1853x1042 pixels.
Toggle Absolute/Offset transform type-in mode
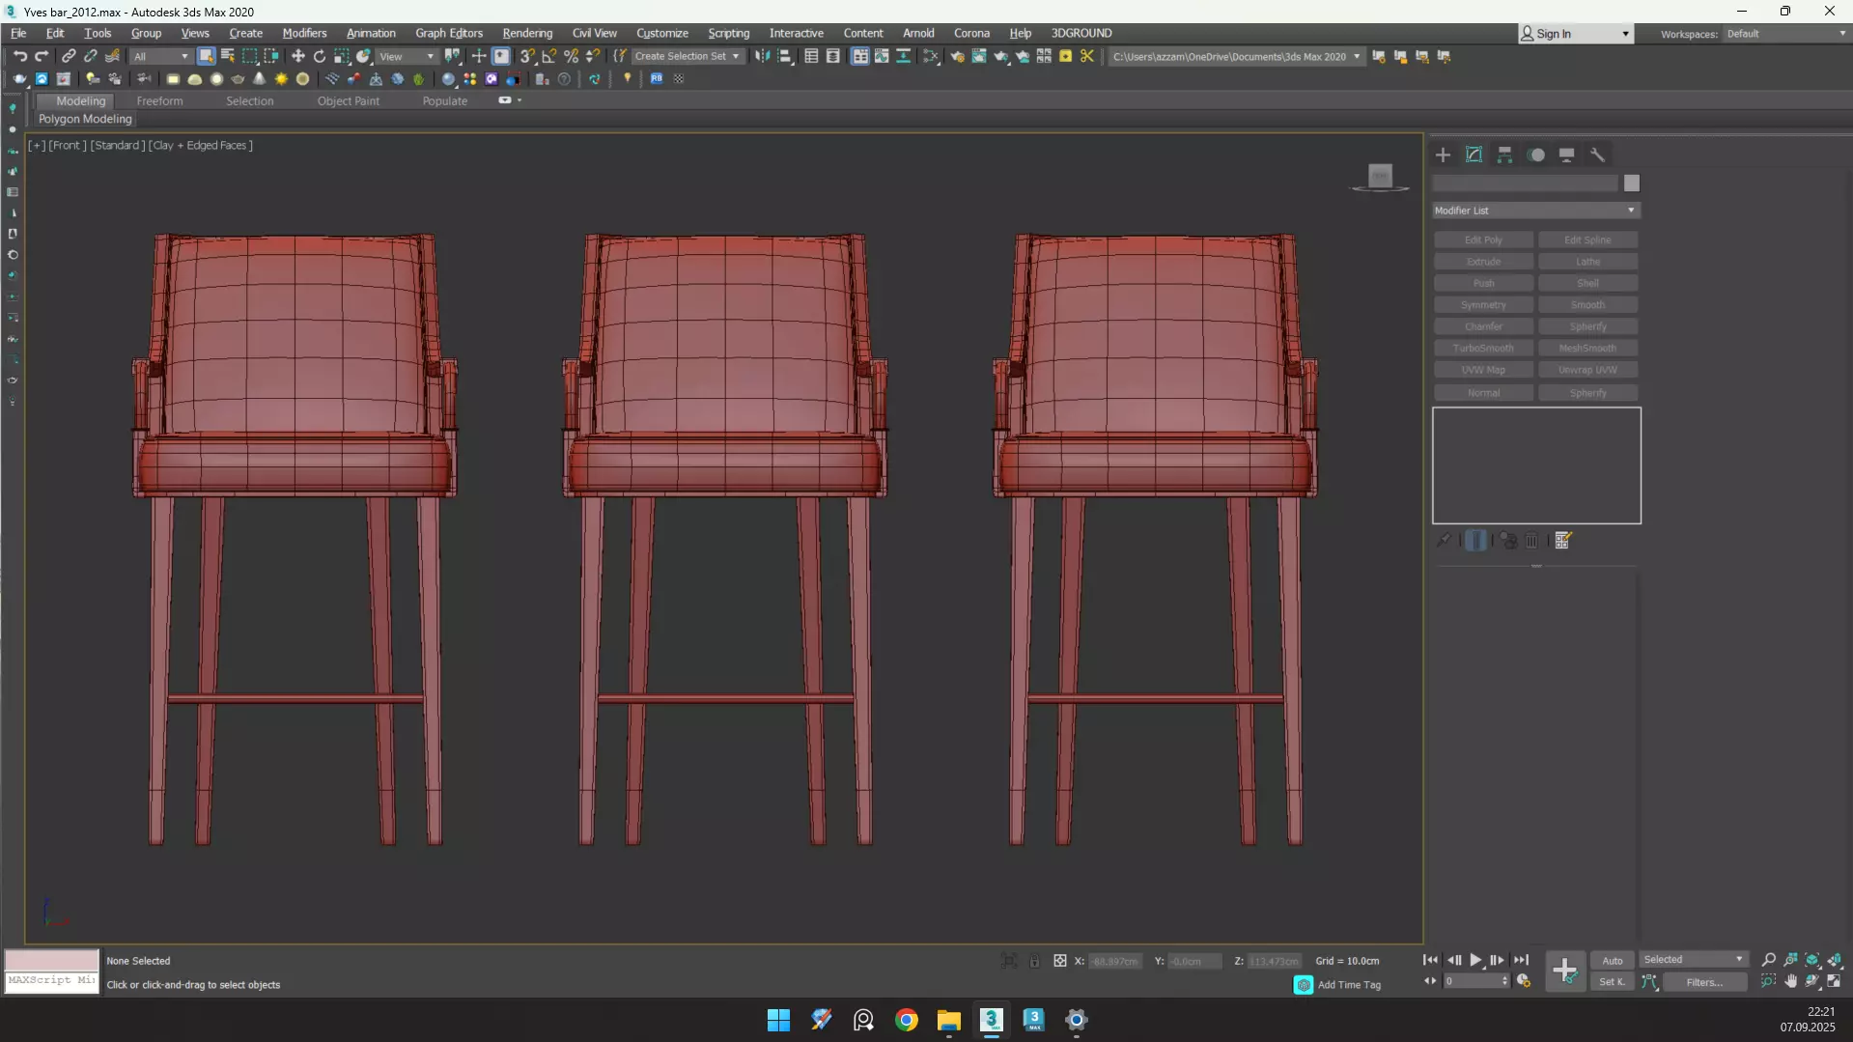[x=1059, y=961]
